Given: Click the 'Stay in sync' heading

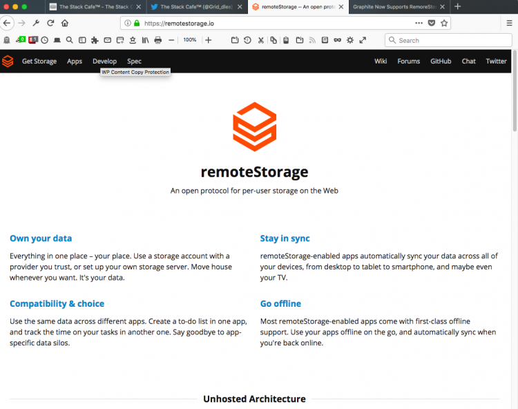Looking at the screenshot, I should (285, 238).
